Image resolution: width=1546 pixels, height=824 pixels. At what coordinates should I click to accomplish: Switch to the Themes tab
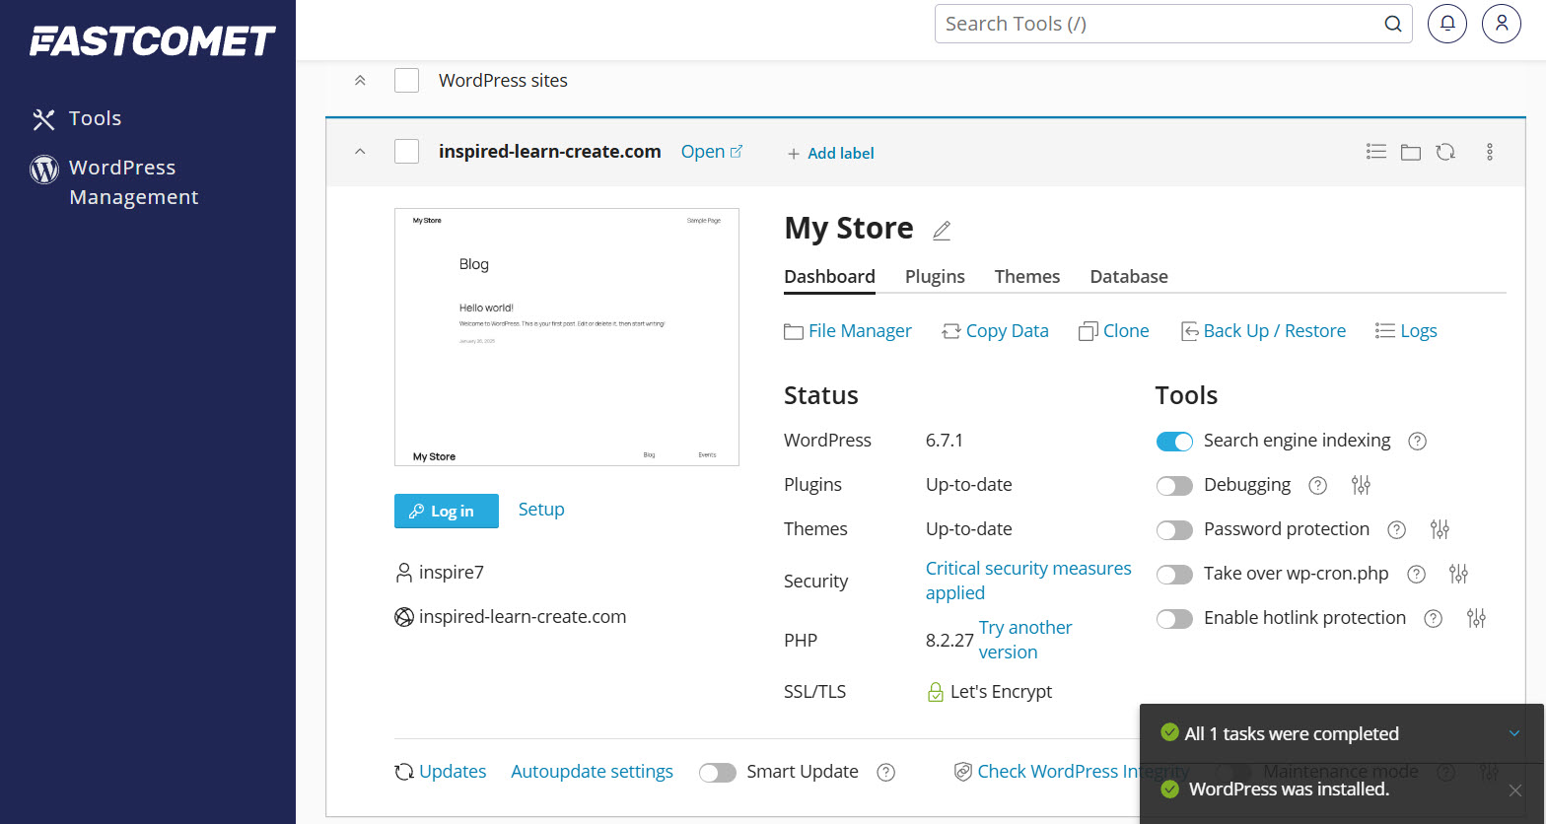pos(1027,277)
